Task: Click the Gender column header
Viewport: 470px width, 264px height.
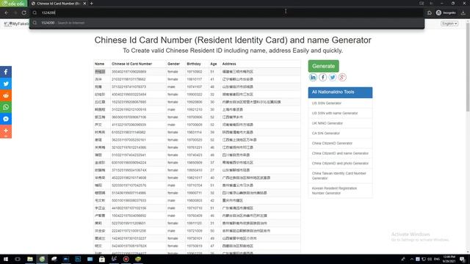Action: click(173, 64)
